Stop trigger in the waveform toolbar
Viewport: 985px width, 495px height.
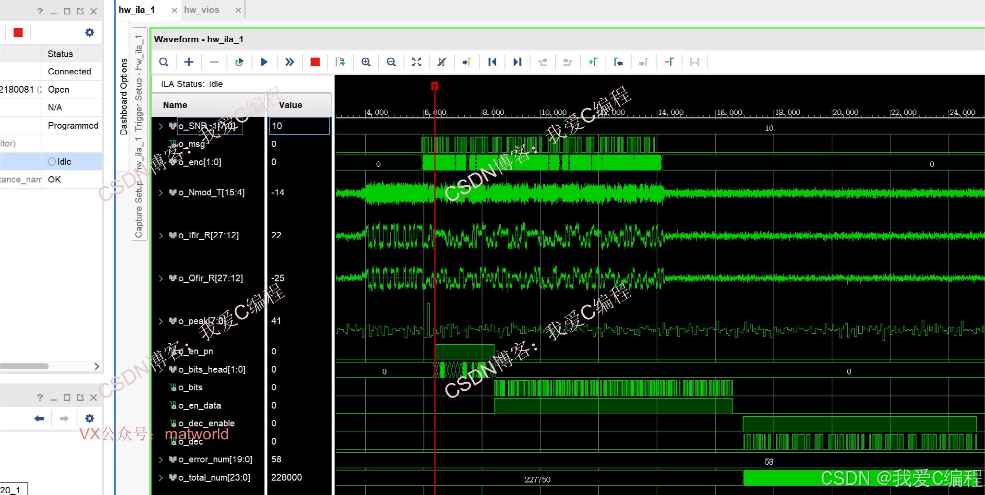pyautogui.click(x=315, y=62)
